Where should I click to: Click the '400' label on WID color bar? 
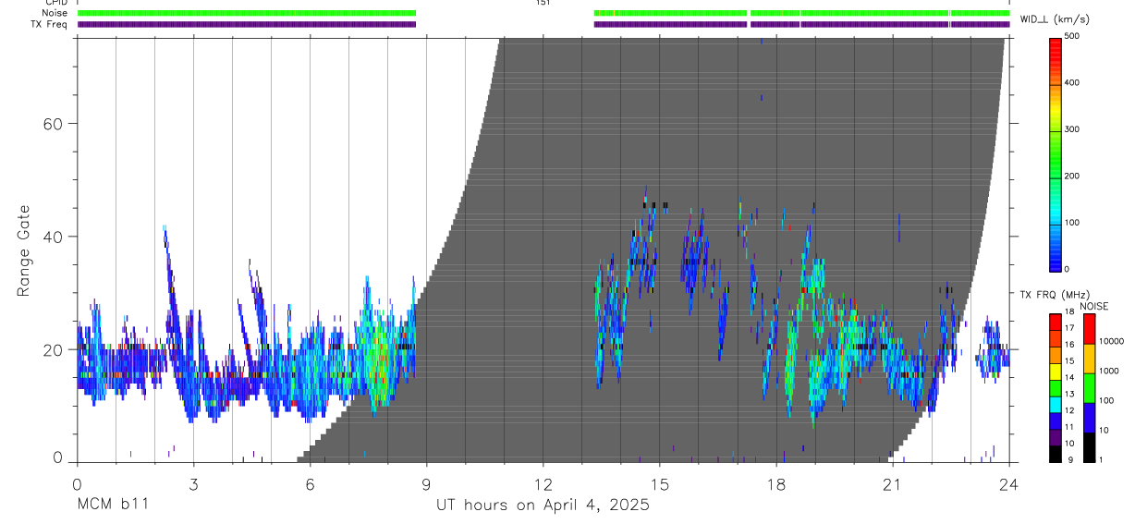(1071, 83)
